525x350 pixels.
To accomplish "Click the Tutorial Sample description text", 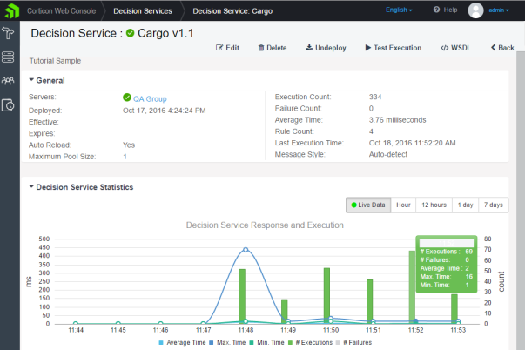I will click(x=55, y=61).
